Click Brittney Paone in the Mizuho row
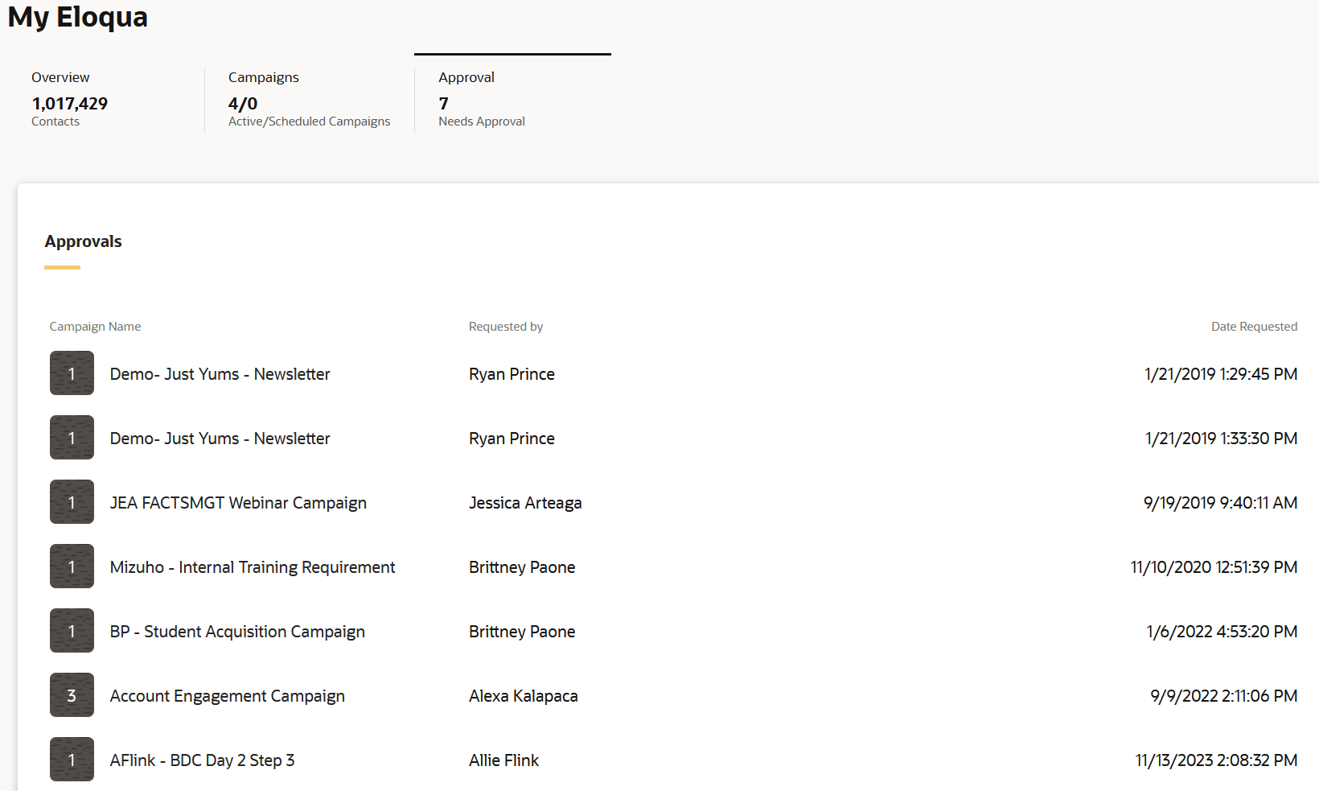The image size is (1319, 791). tap(522, 567)
